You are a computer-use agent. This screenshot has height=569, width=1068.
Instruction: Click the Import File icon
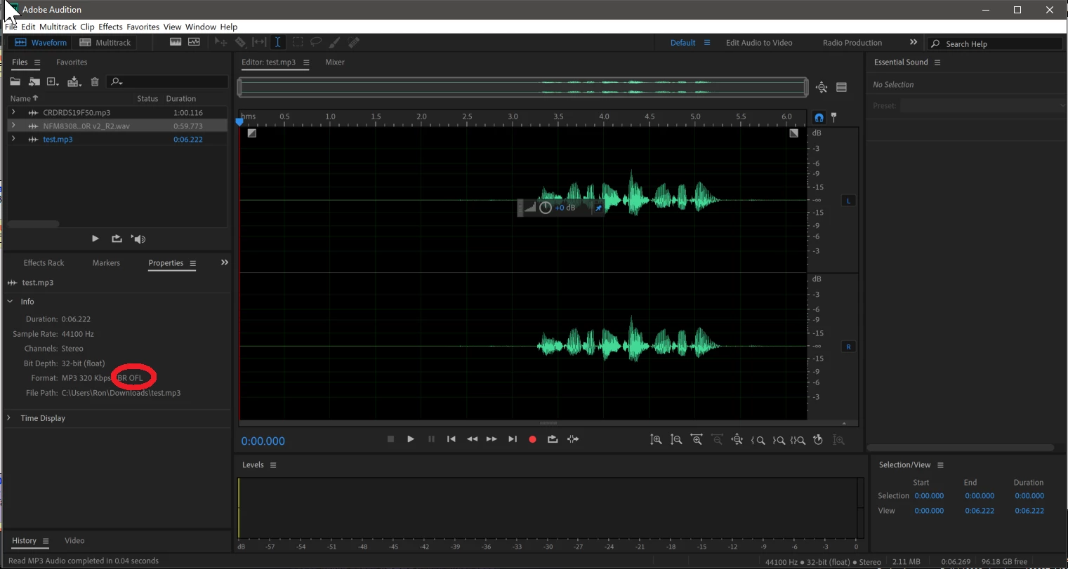pyautogui.click(x=34, y=82)
